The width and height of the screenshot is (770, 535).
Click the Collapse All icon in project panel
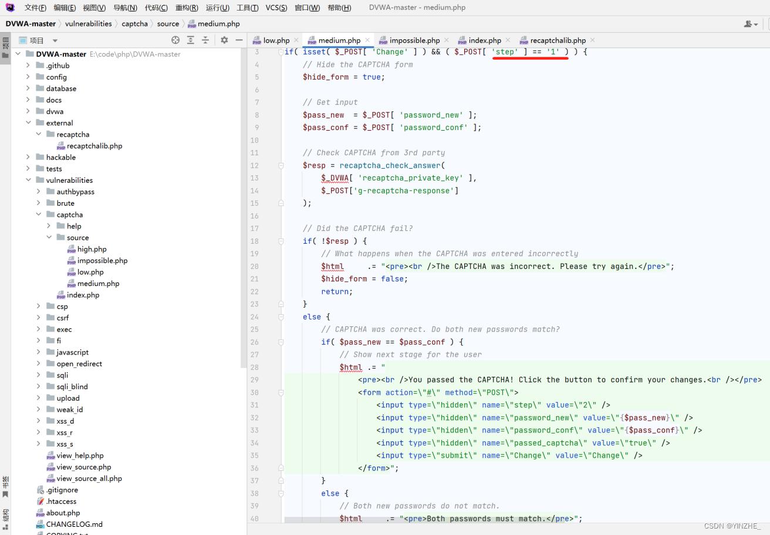click(x=205, y=40)
